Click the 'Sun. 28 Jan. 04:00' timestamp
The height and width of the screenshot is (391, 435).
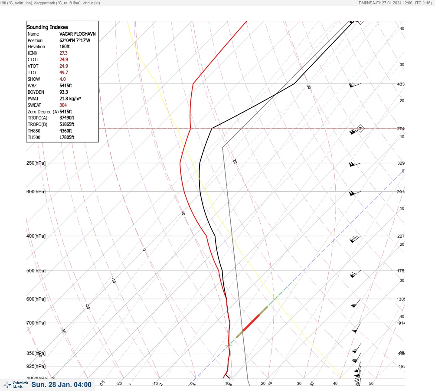tap(61, 384)
